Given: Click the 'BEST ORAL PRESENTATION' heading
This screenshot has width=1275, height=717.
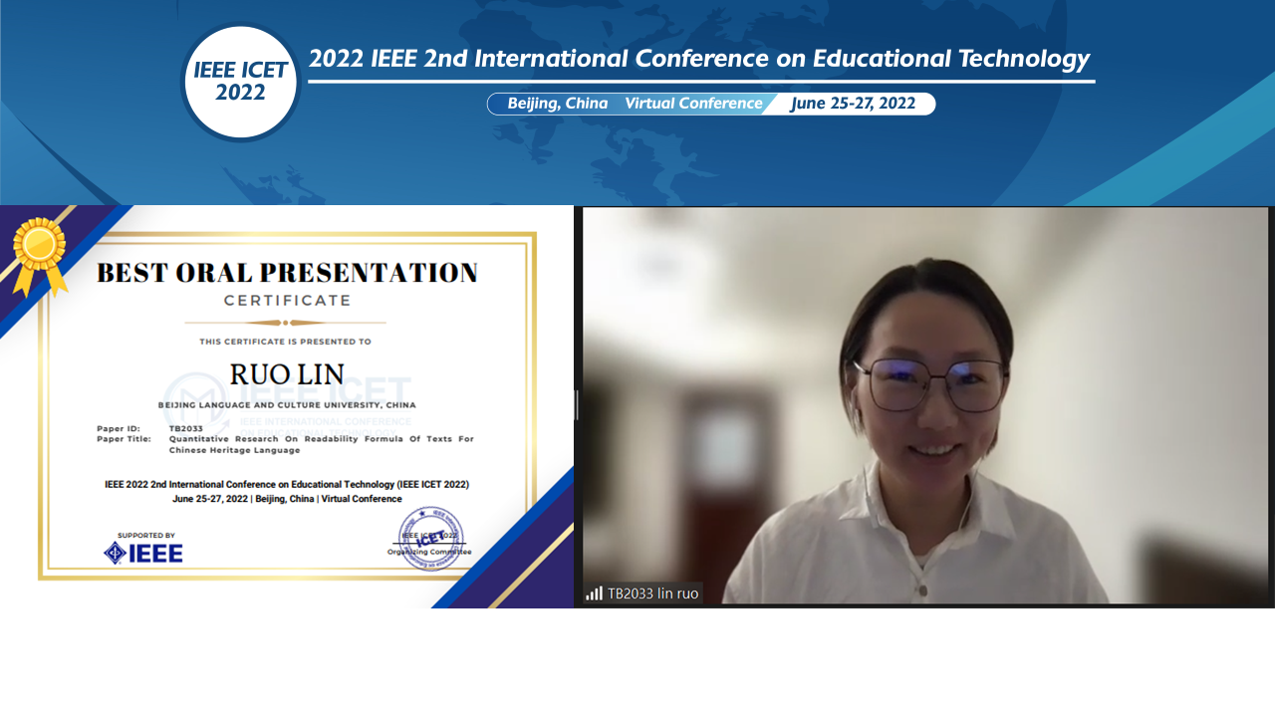Looking at the screenshot, I should coord(287,273).
